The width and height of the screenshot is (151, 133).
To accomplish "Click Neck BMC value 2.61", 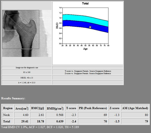I will [x=41, y=115].
